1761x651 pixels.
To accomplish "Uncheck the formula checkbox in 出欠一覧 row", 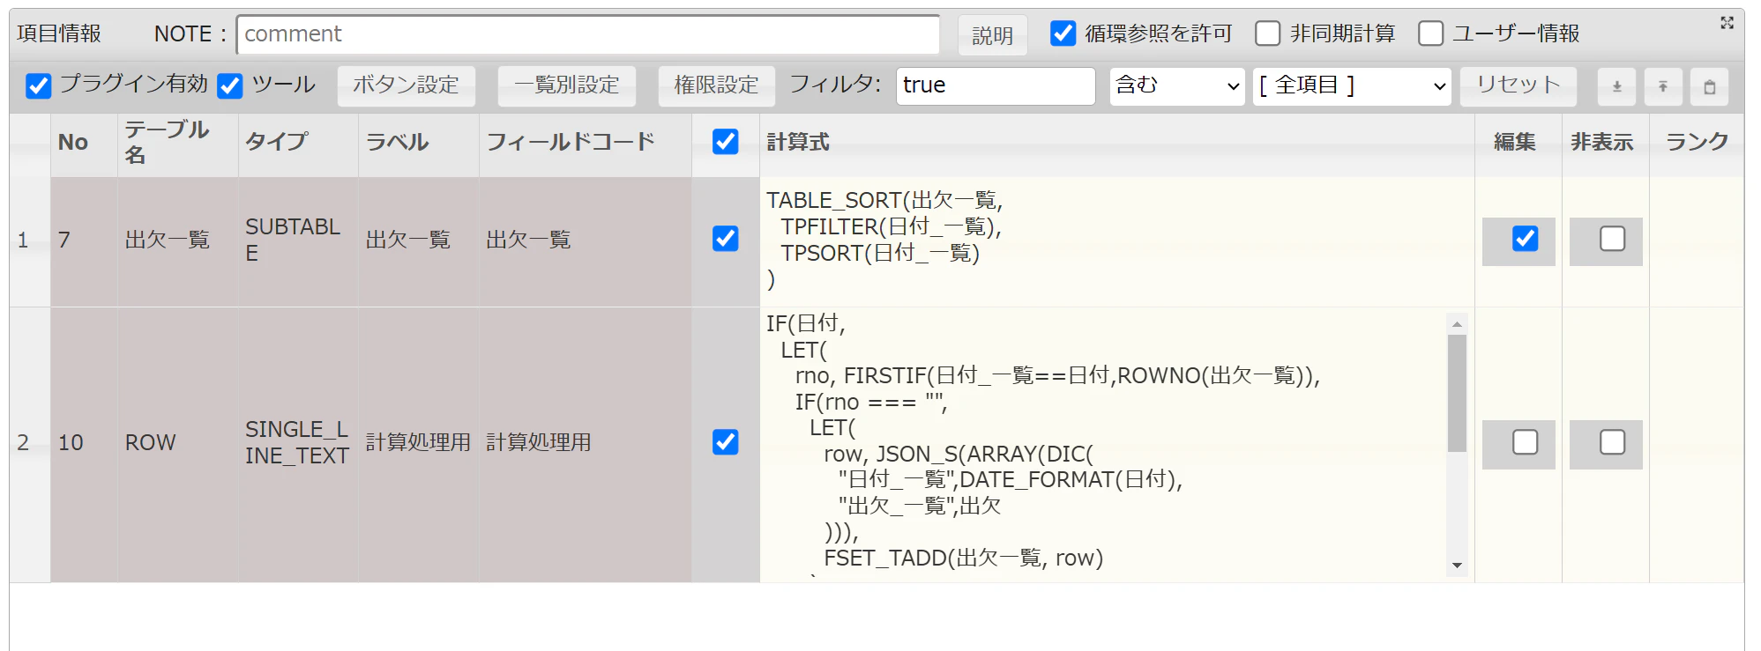I will tap(725, 239).
